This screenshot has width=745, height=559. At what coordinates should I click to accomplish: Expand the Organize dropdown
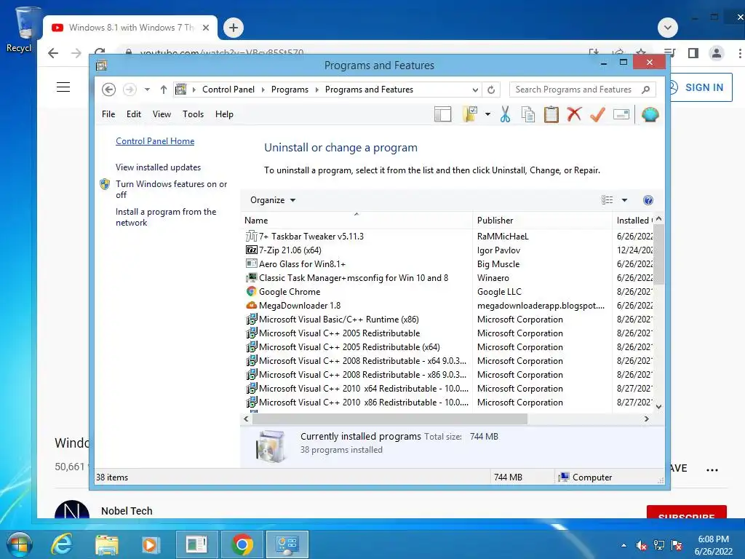click(x=273, y=200)
